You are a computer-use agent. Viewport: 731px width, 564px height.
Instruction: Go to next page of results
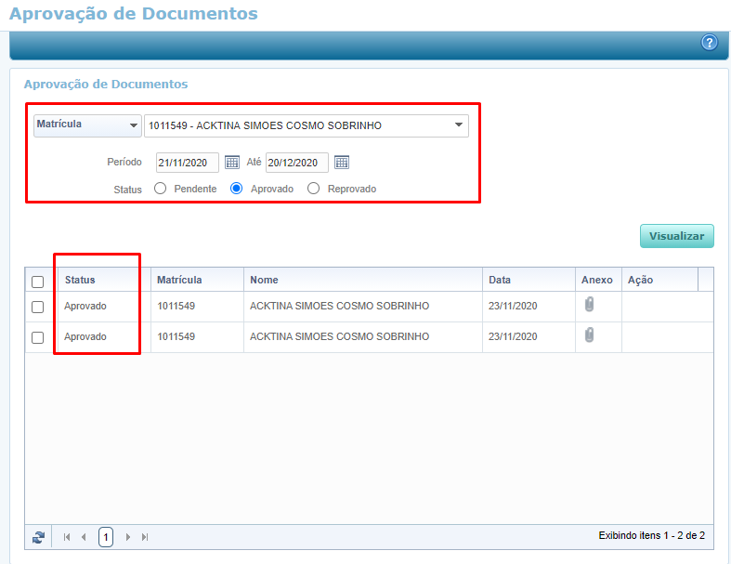[x=128, y=536]
